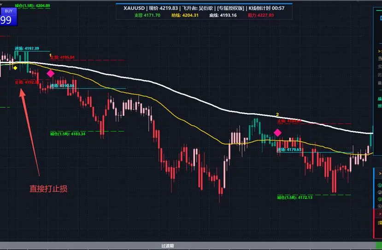The width and height of the screenshot is (382, 250).
Task: Click the K线倒计时 00:57 countdown text
Action: pos(266,8)
